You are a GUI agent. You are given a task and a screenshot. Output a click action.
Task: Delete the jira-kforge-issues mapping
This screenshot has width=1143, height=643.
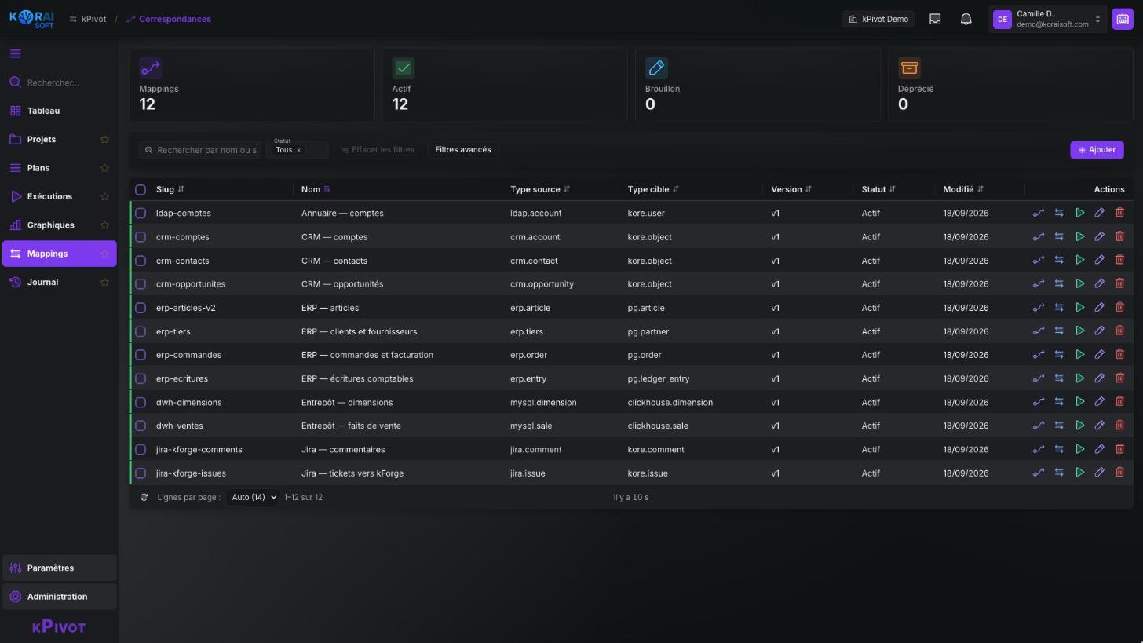(1120, 473)
